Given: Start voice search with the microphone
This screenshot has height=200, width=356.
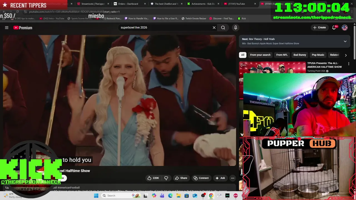Looking at the screenshot, I should tap(236, 27).
